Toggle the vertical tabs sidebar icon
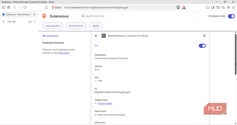 [3, 7]
